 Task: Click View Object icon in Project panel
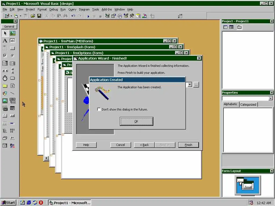click(231, 27)
